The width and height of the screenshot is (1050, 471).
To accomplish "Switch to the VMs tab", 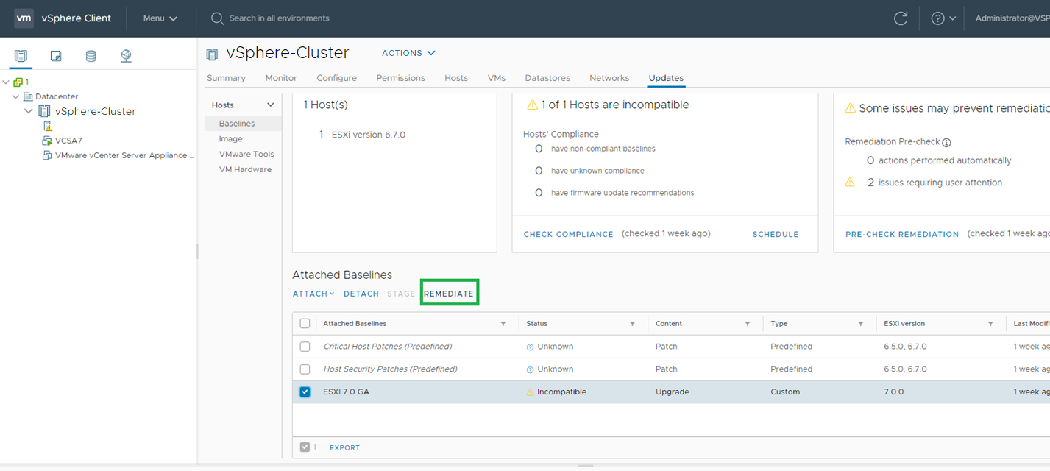I will pos(497,78).
